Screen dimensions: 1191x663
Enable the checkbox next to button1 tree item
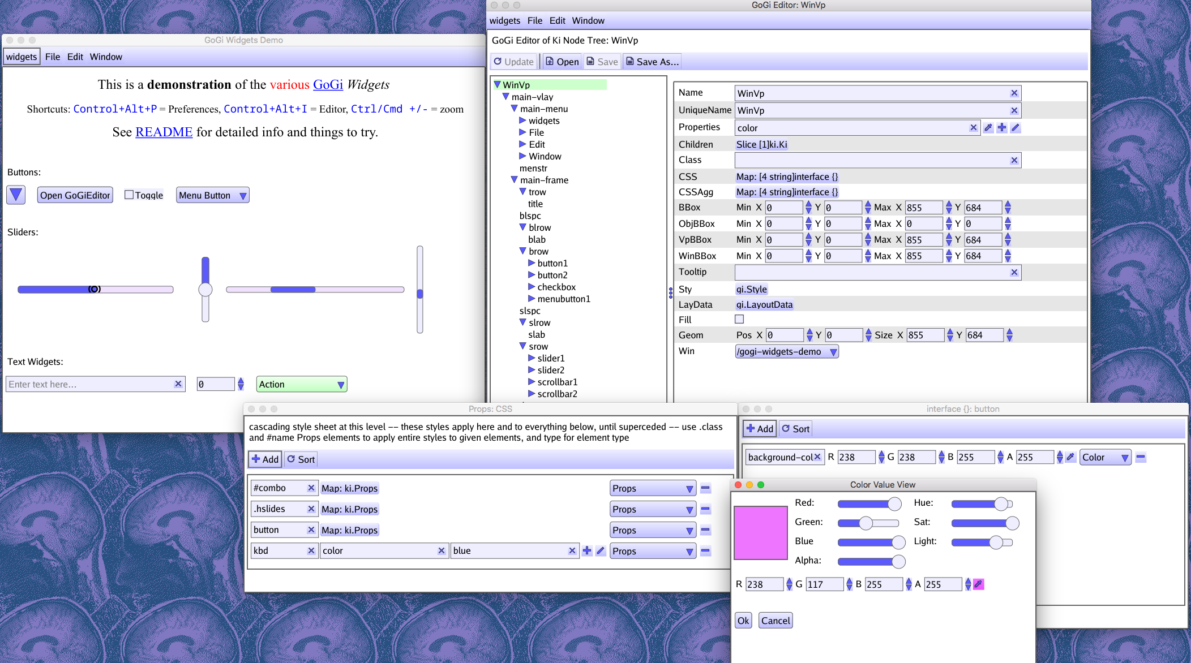pyautogui.click(x=530, y=263)
